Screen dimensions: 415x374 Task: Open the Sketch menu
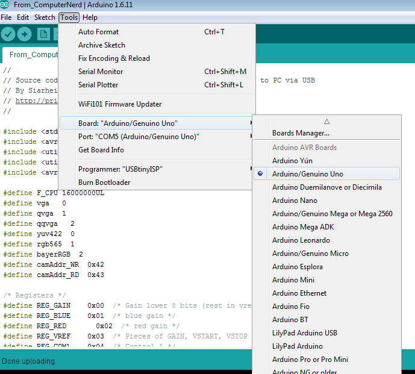pos(45,17)
